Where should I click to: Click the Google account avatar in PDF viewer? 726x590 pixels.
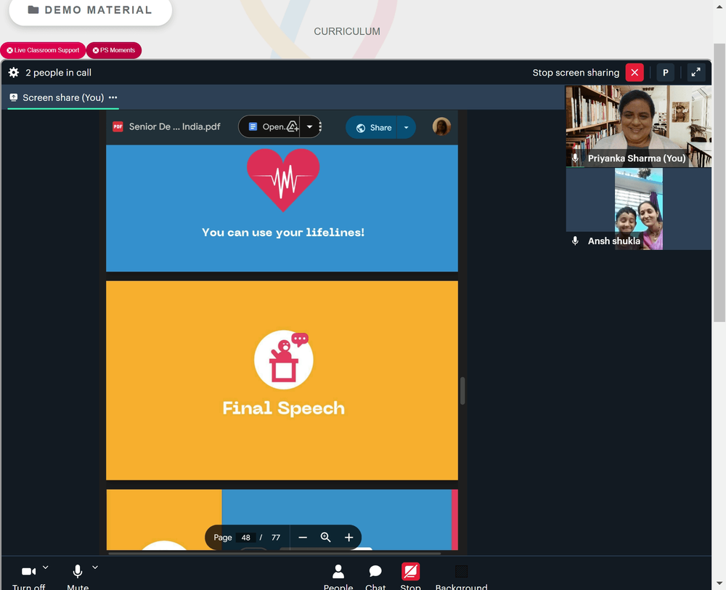pos(441,126)
